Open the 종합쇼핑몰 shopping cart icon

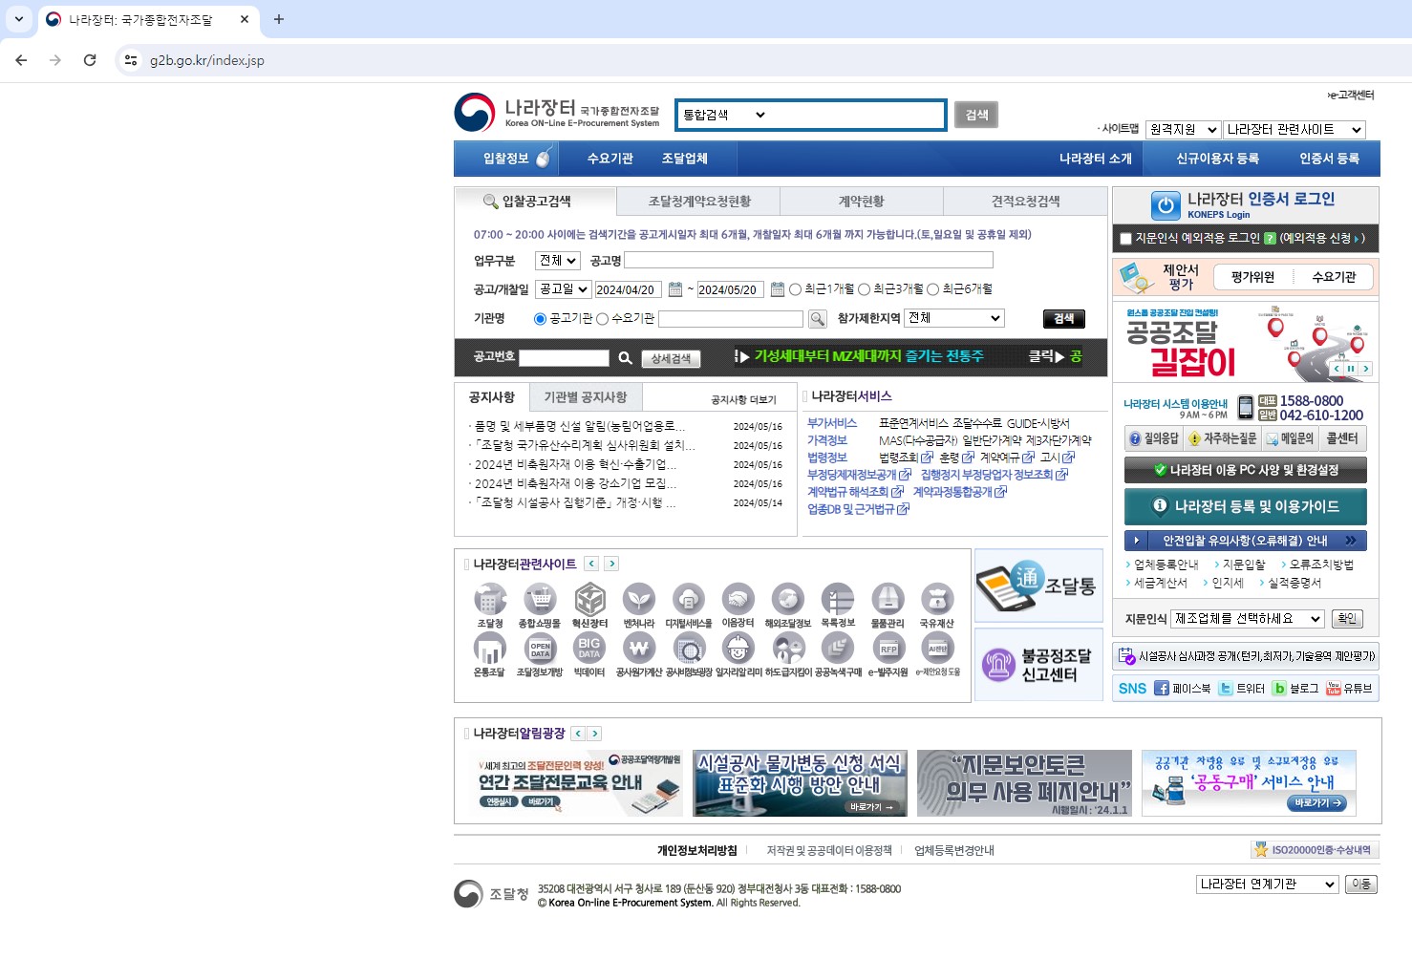540,600
